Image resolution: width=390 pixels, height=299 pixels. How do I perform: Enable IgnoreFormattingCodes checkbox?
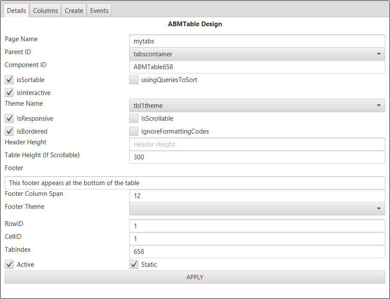click(134, 131)
